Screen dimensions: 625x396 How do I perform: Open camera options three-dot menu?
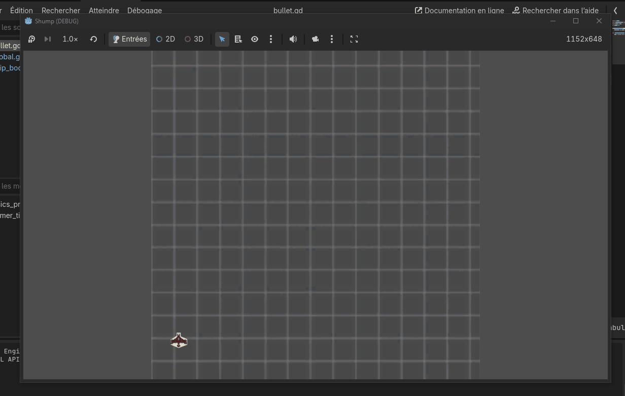(332, 39)
